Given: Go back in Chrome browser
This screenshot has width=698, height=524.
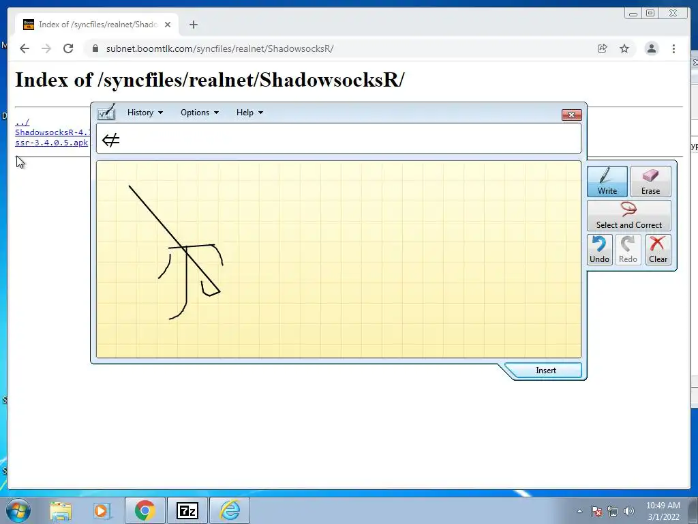Looking at the screenshot, I should click(25, 48).
